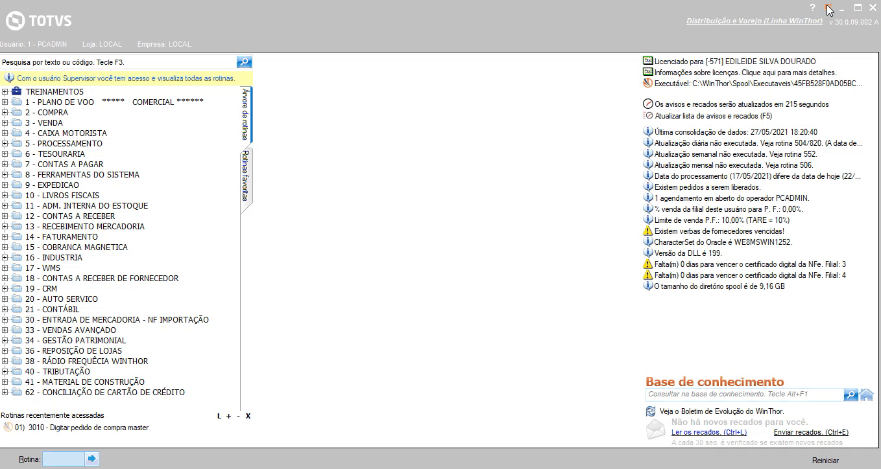Click the TREINAMENTOS briefcase icon
Screen dimensions: 881x469
point(17,91)
